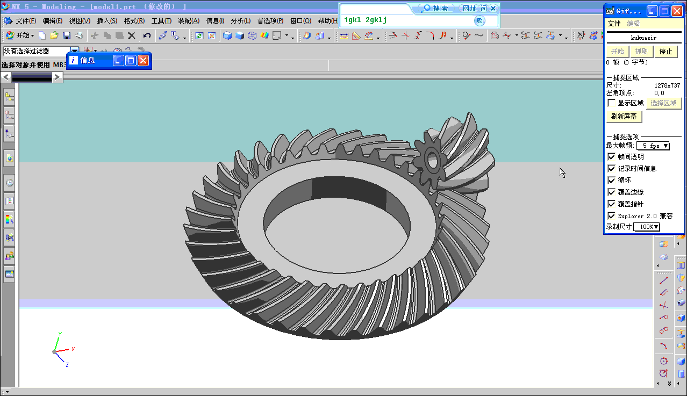Screen dimensions: 687x396
Task: Click the IME candidate text 1gkl 2gklj
Action: click(366, 20)
